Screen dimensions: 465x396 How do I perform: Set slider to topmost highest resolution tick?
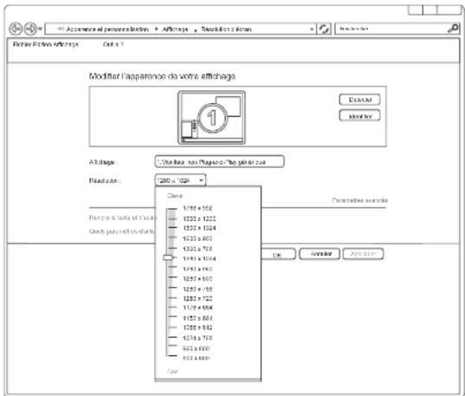point(171,209)
